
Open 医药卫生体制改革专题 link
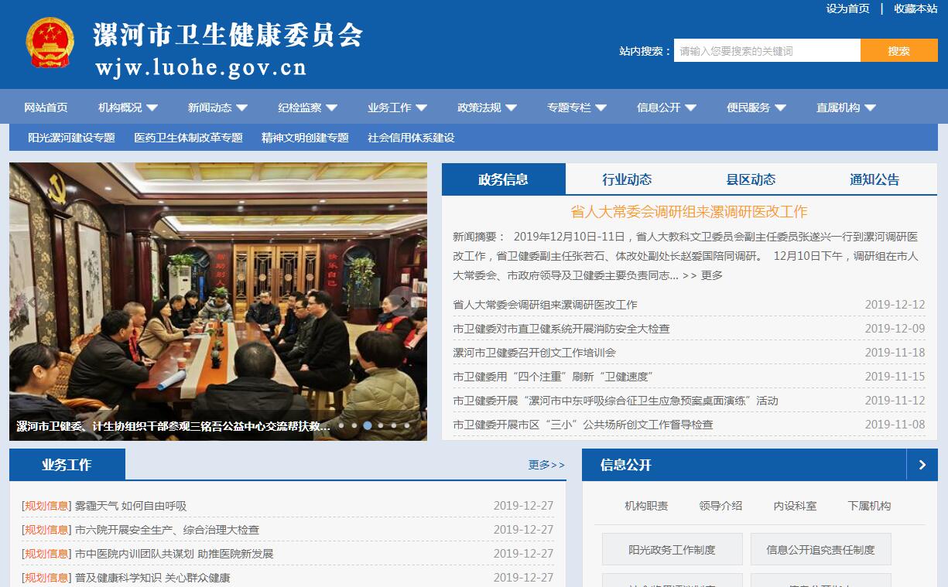(188, 138)
